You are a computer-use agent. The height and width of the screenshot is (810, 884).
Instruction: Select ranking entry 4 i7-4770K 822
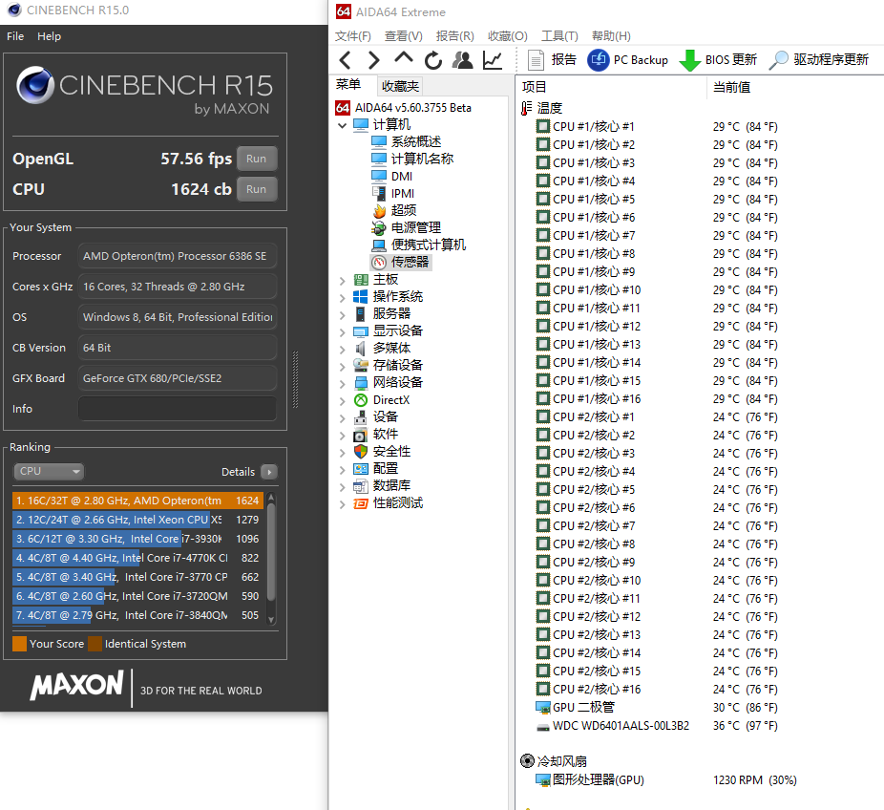(137, 558)
